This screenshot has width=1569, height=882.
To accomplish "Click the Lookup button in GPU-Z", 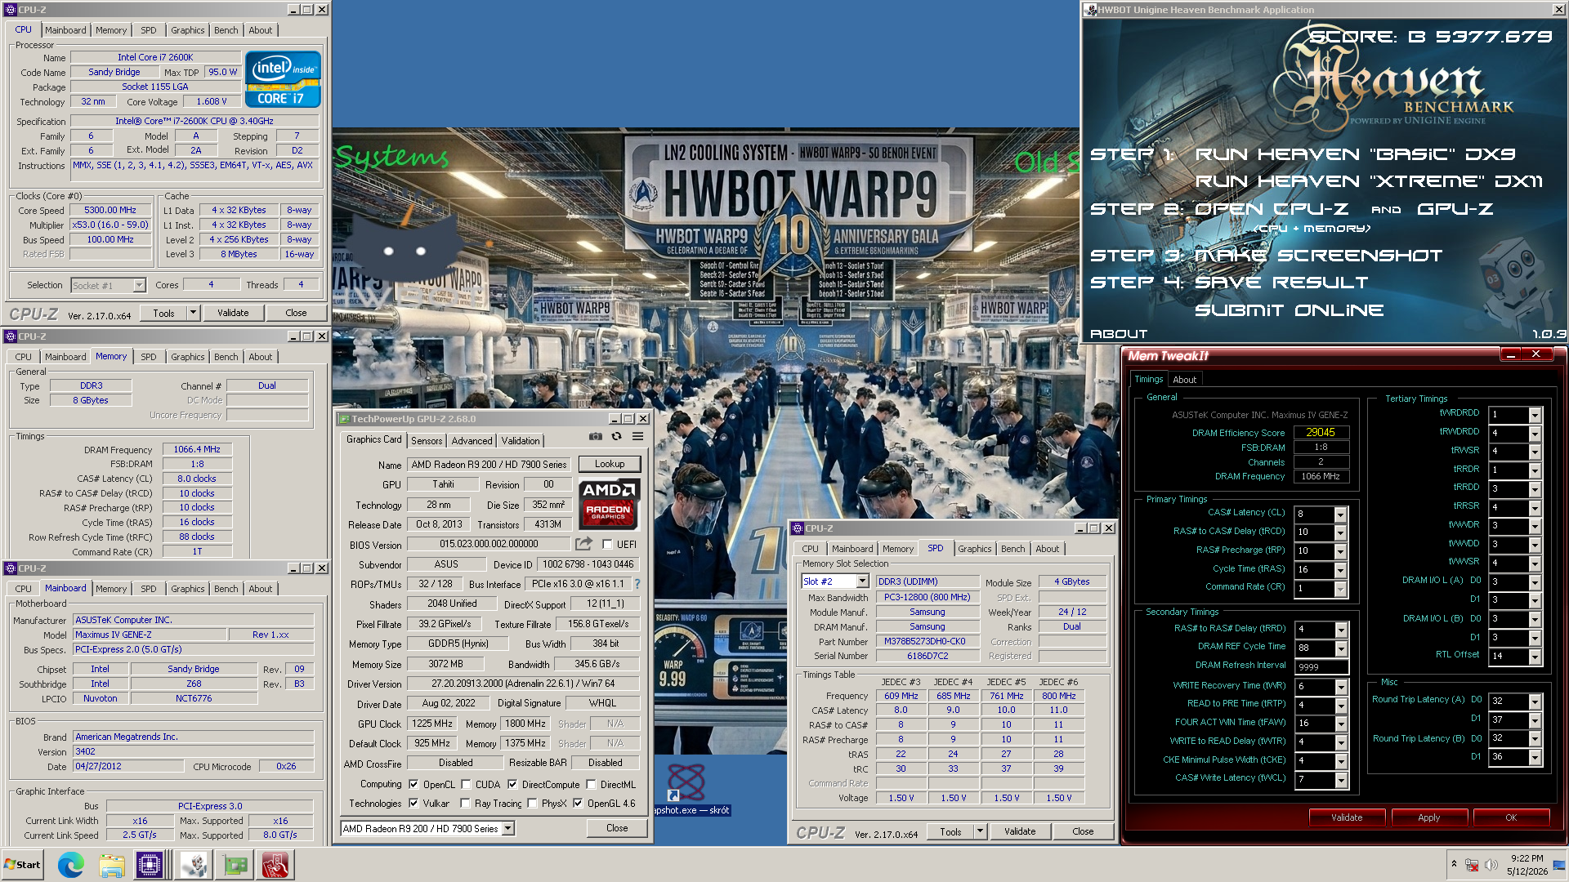I will click(610, 464).
